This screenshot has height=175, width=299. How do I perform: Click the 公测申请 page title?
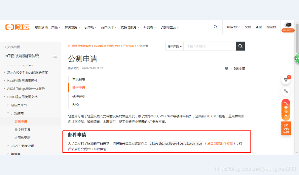click(83, 59)
